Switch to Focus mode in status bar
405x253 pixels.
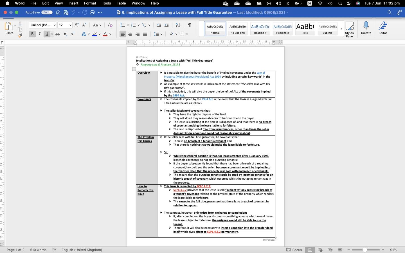294,250
